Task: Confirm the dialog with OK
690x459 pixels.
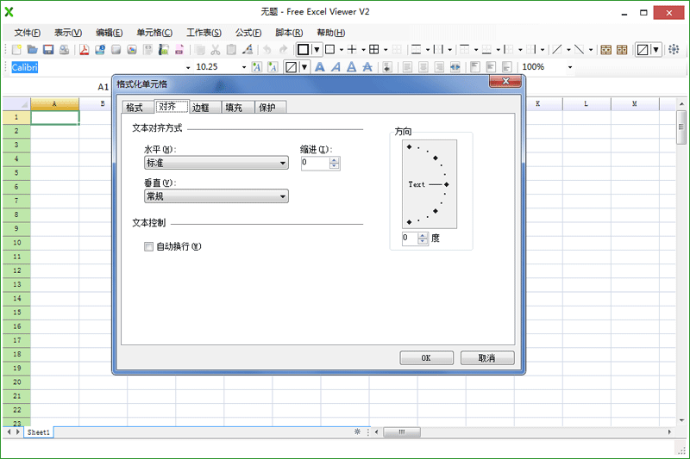Action: 426,358
